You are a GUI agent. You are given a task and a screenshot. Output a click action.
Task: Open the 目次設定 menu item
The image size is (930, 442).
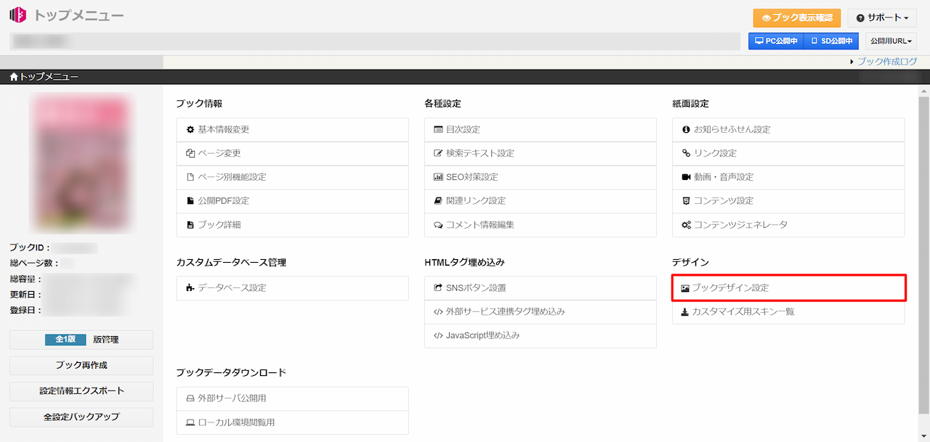click(x=463, y=130)
